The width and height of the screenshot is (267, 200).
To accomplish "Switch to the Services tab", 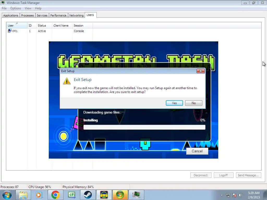I will click(42, 15).
